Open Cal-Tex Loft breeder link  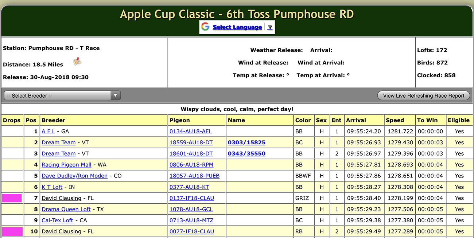(x=57, y=221)
